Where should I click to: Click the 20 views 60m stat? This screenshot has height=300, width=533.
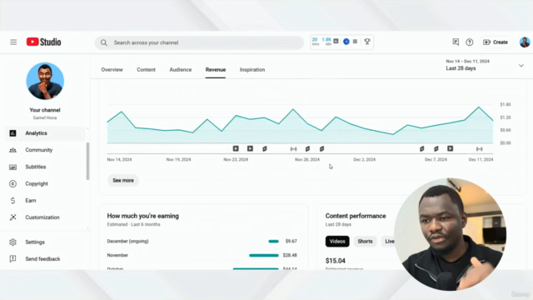(316, 42)
